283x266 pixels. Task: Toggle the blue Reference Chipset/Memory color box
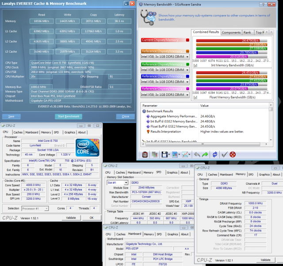point(187,76)
